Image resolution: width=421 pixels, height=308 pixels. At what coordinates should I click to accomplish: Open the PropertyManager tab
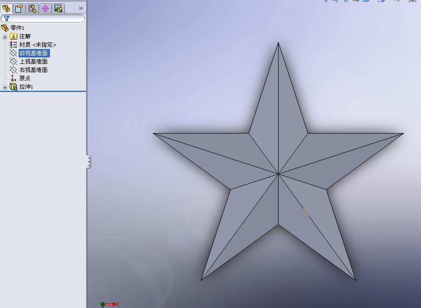tap(19, 8)
